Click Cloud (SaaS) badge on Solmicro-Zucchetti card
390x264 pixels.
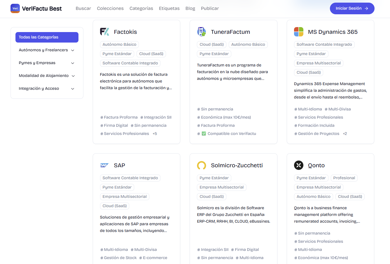point(211,197)
